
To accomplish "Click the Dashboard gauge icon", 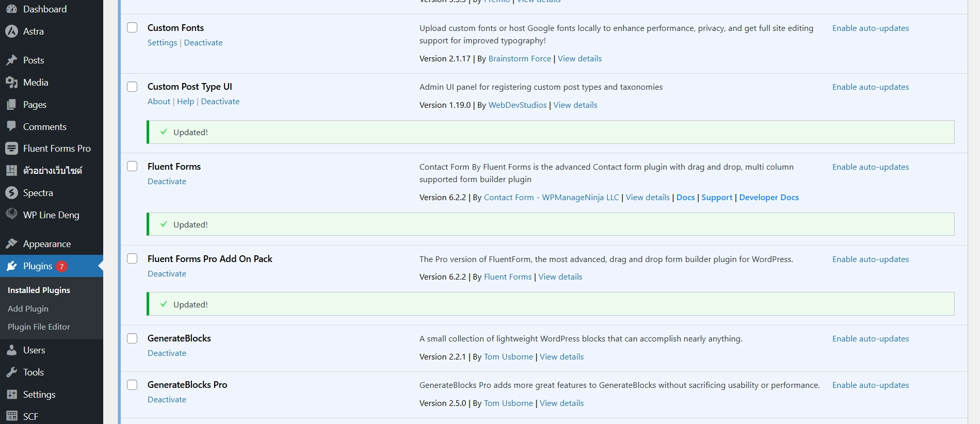I will [11, 9].
